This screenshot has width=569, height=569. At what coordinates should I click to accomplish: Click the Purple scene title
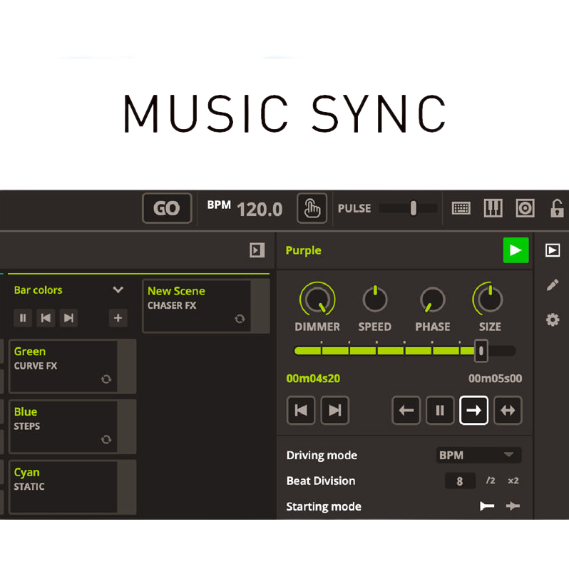(303, 250)
